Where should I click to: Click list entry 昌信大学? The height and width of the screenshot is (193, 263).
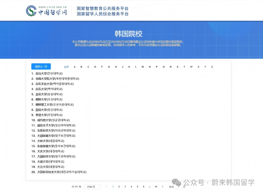click(x=47, y=110)
